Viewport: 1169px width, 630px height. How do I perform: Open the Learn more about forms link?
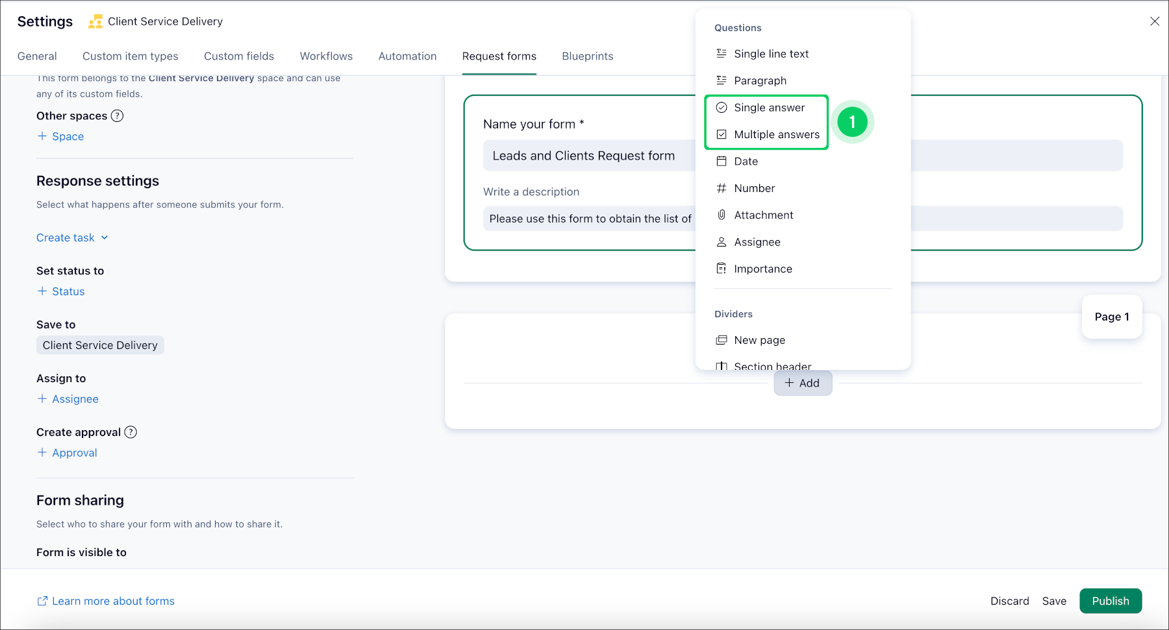[x=112, y=601]
